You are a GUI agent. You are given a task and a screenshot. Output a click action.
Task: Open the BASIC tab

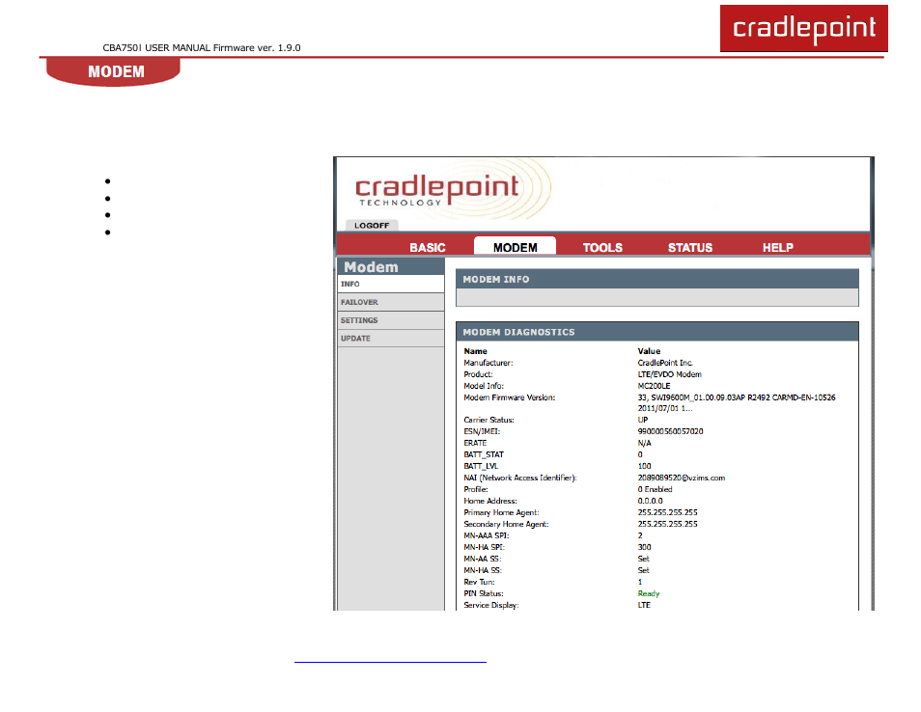coord(428,248)
